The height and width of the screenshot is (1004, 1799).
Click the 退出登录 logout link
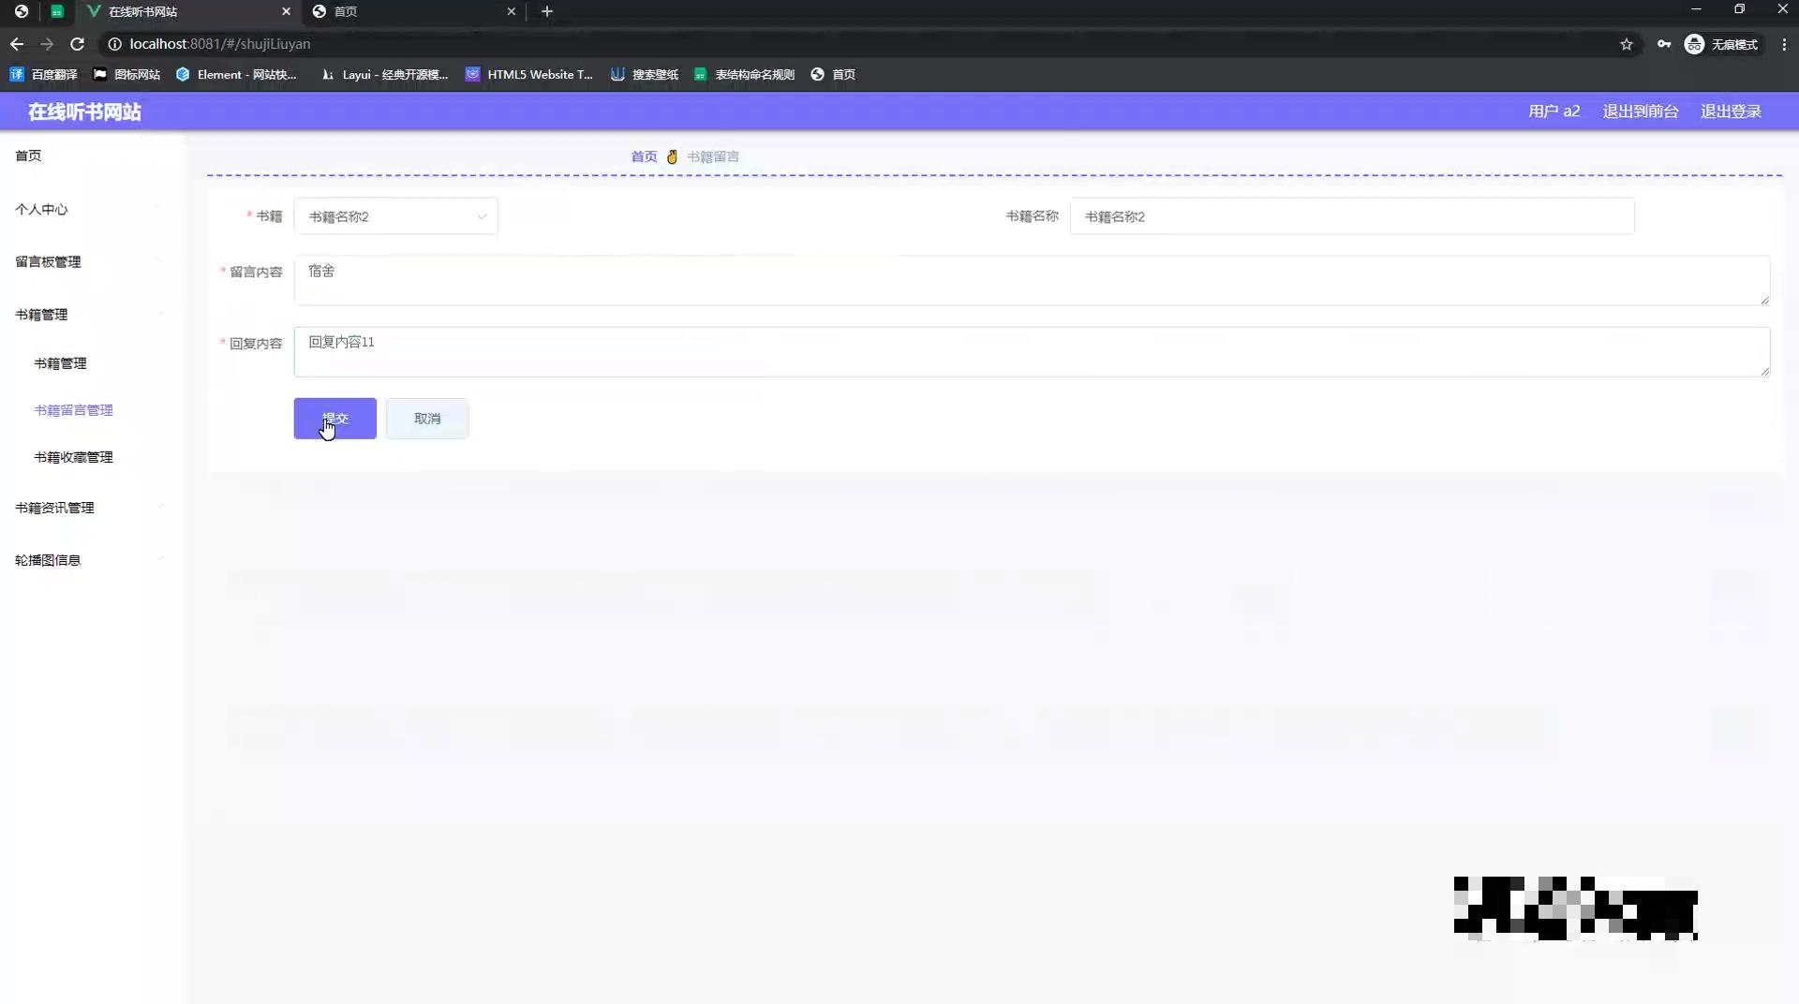tap(1731, 111)
